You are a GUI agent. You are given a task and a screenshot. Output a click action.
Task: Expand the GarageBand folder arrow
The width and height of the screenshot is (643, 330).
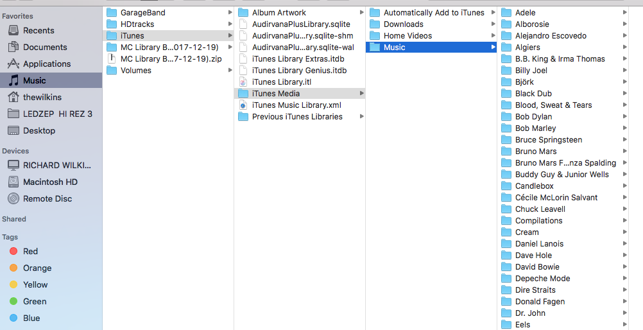pos(230,12)
